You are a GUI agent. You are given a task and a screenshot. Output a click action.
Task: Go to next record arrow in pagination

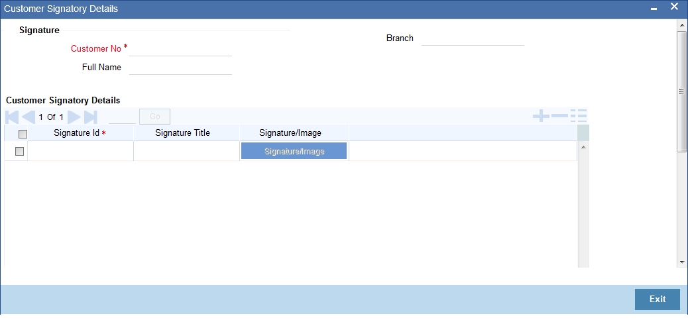coord(74,117)
